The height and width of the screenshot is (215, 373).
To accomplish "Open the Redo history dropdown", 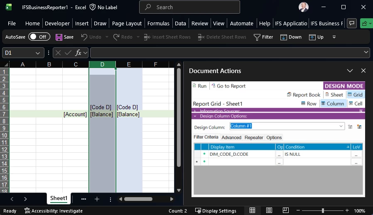I will click(x=138, y=37).
